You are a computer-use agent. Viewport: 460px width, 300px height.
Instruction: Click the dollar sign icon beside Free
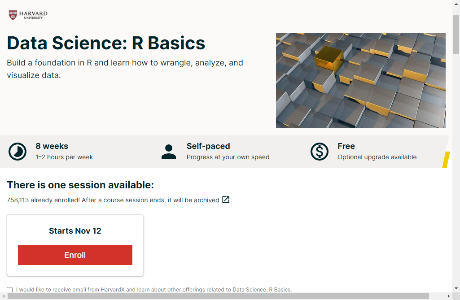coord(320,152)
